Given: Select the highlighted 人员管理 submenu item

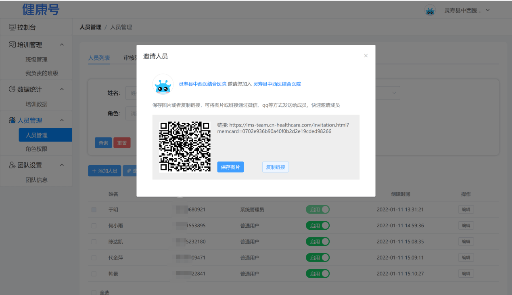Looking at the screenshot, I should (46, 135).
